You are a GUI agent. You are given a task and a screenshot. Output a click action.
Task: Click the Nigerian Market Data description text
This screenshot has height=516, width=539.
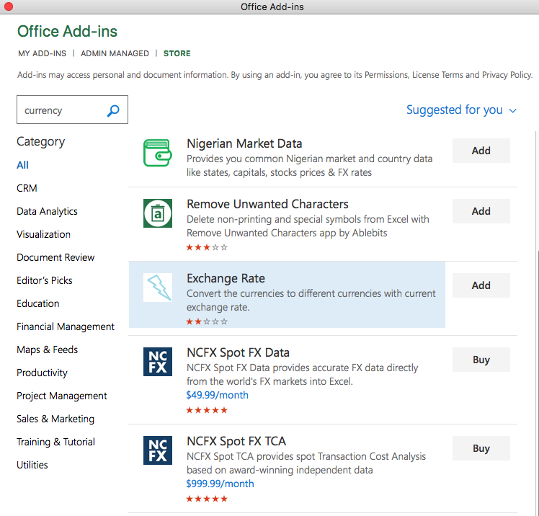coord(309,166)
